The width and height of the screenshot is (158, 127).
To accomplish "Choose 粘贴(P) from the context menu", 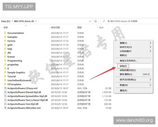I will point(123,66).
